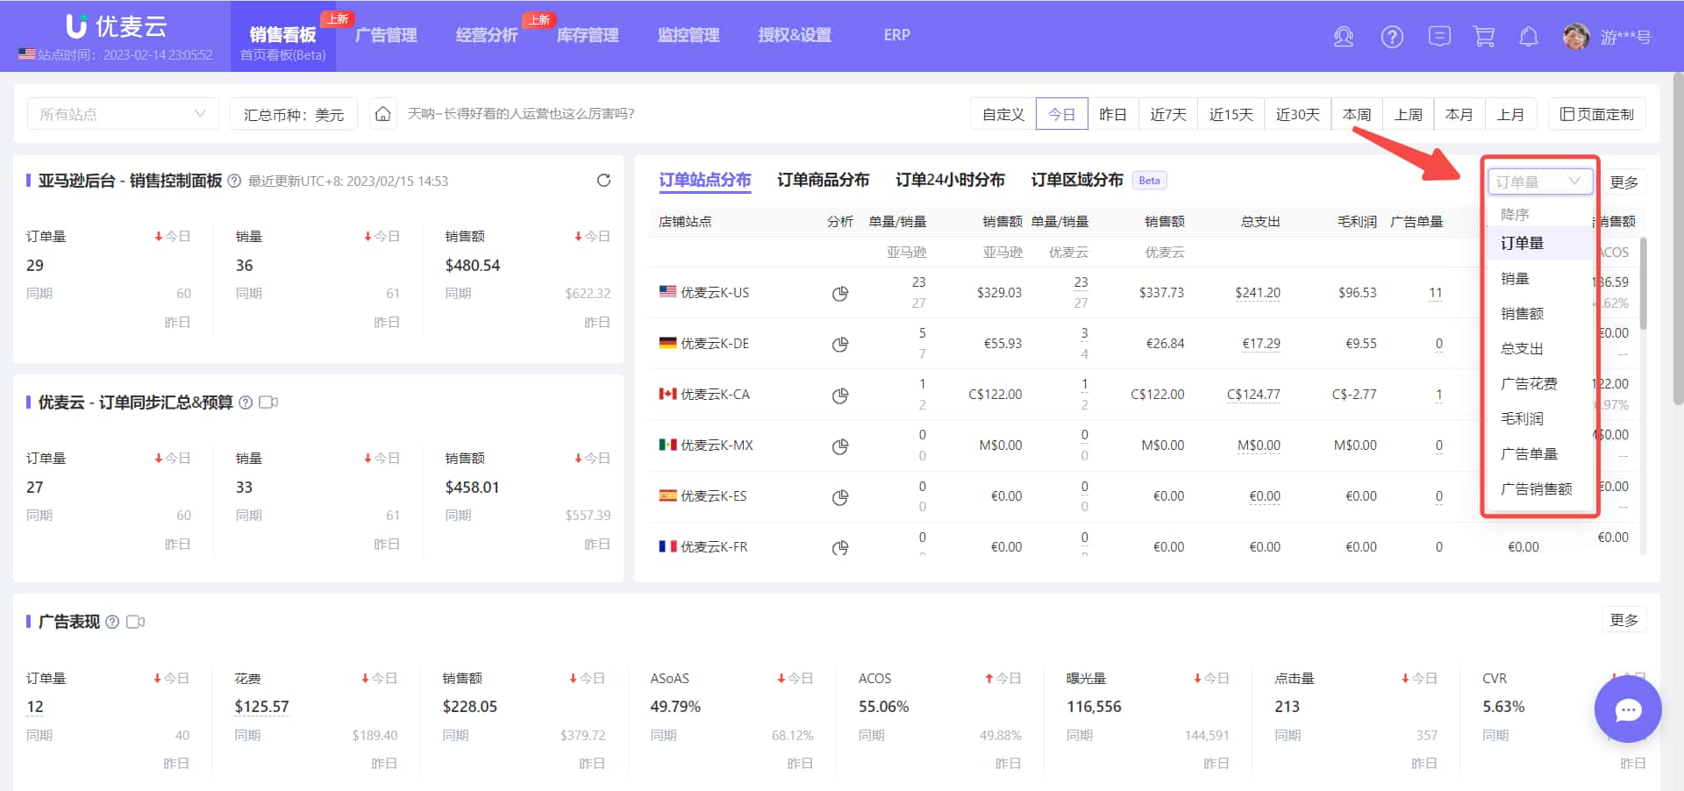Open analysis pie icon for 优麦云K-MX

[840, 445]
